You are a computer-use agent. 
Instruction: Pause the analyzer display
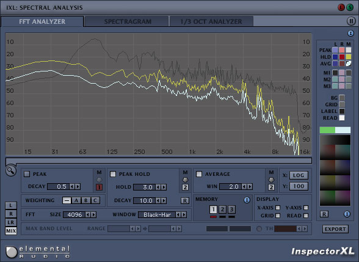click(351, 21)
